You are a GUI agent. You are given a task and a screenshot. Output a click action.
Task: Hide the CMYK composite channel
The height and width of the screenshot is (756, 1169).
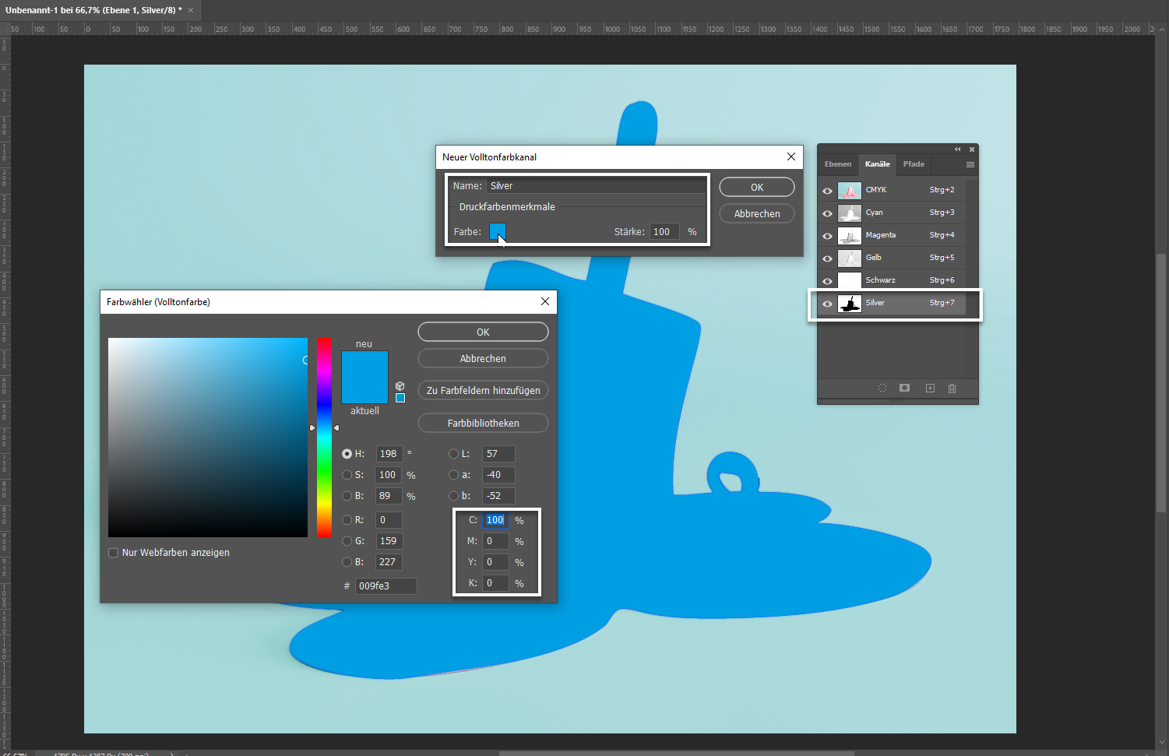click(827, 191)
